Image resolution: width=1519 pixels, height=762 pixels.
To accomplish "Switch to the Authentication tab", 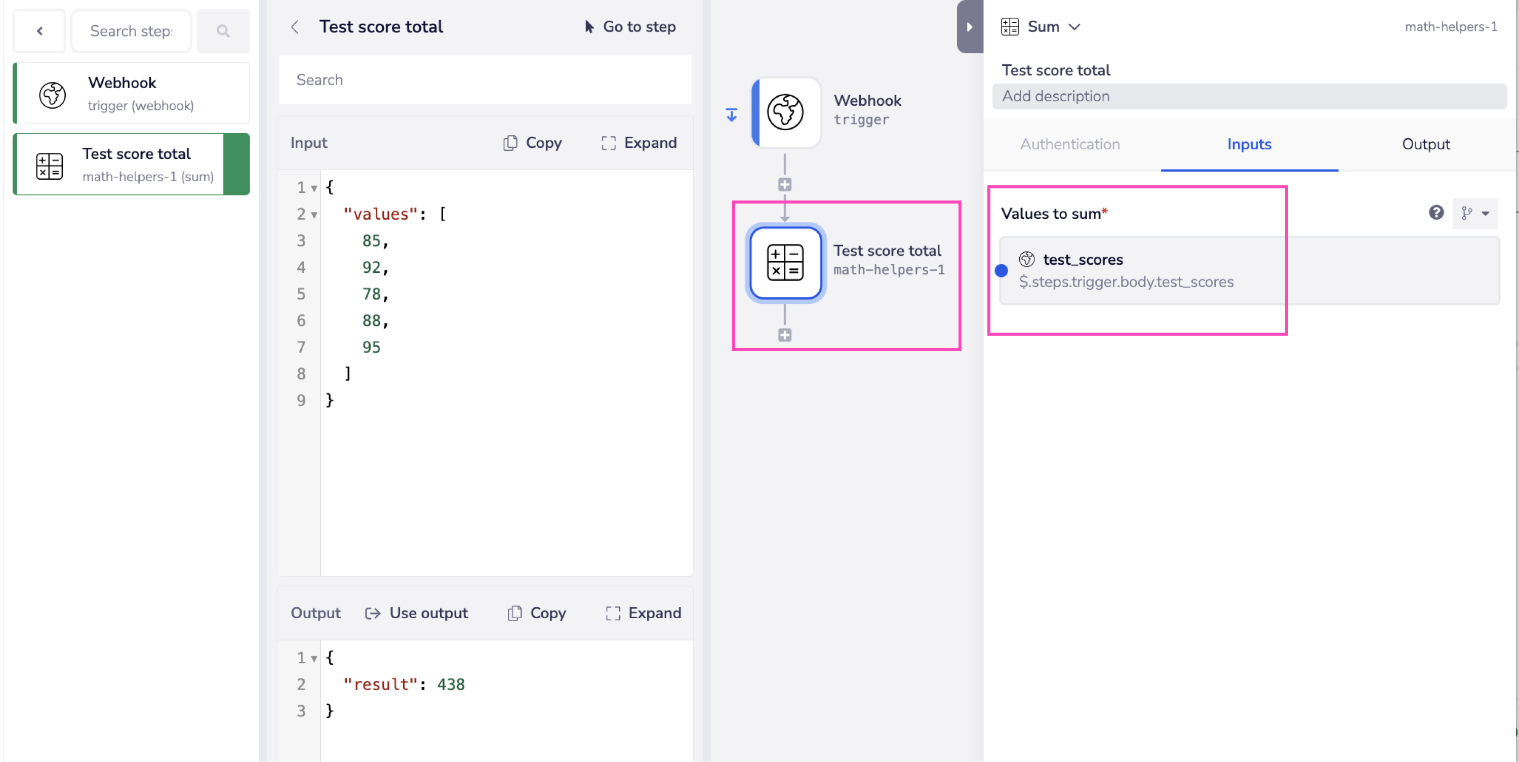I will tap(1070, 144).
